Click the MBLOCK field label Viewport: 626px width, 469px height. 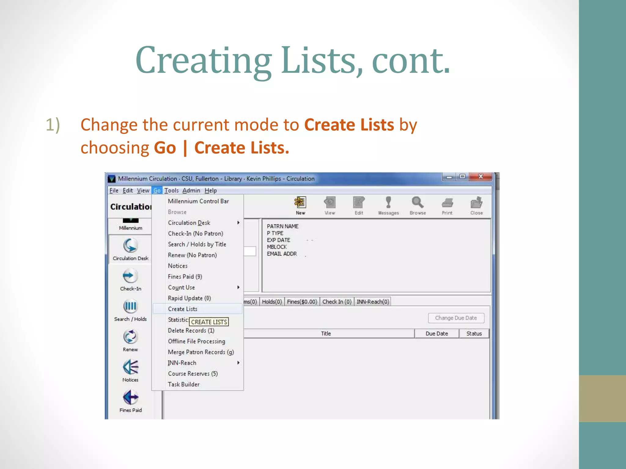pyautogui.click(x=277, y=247)
